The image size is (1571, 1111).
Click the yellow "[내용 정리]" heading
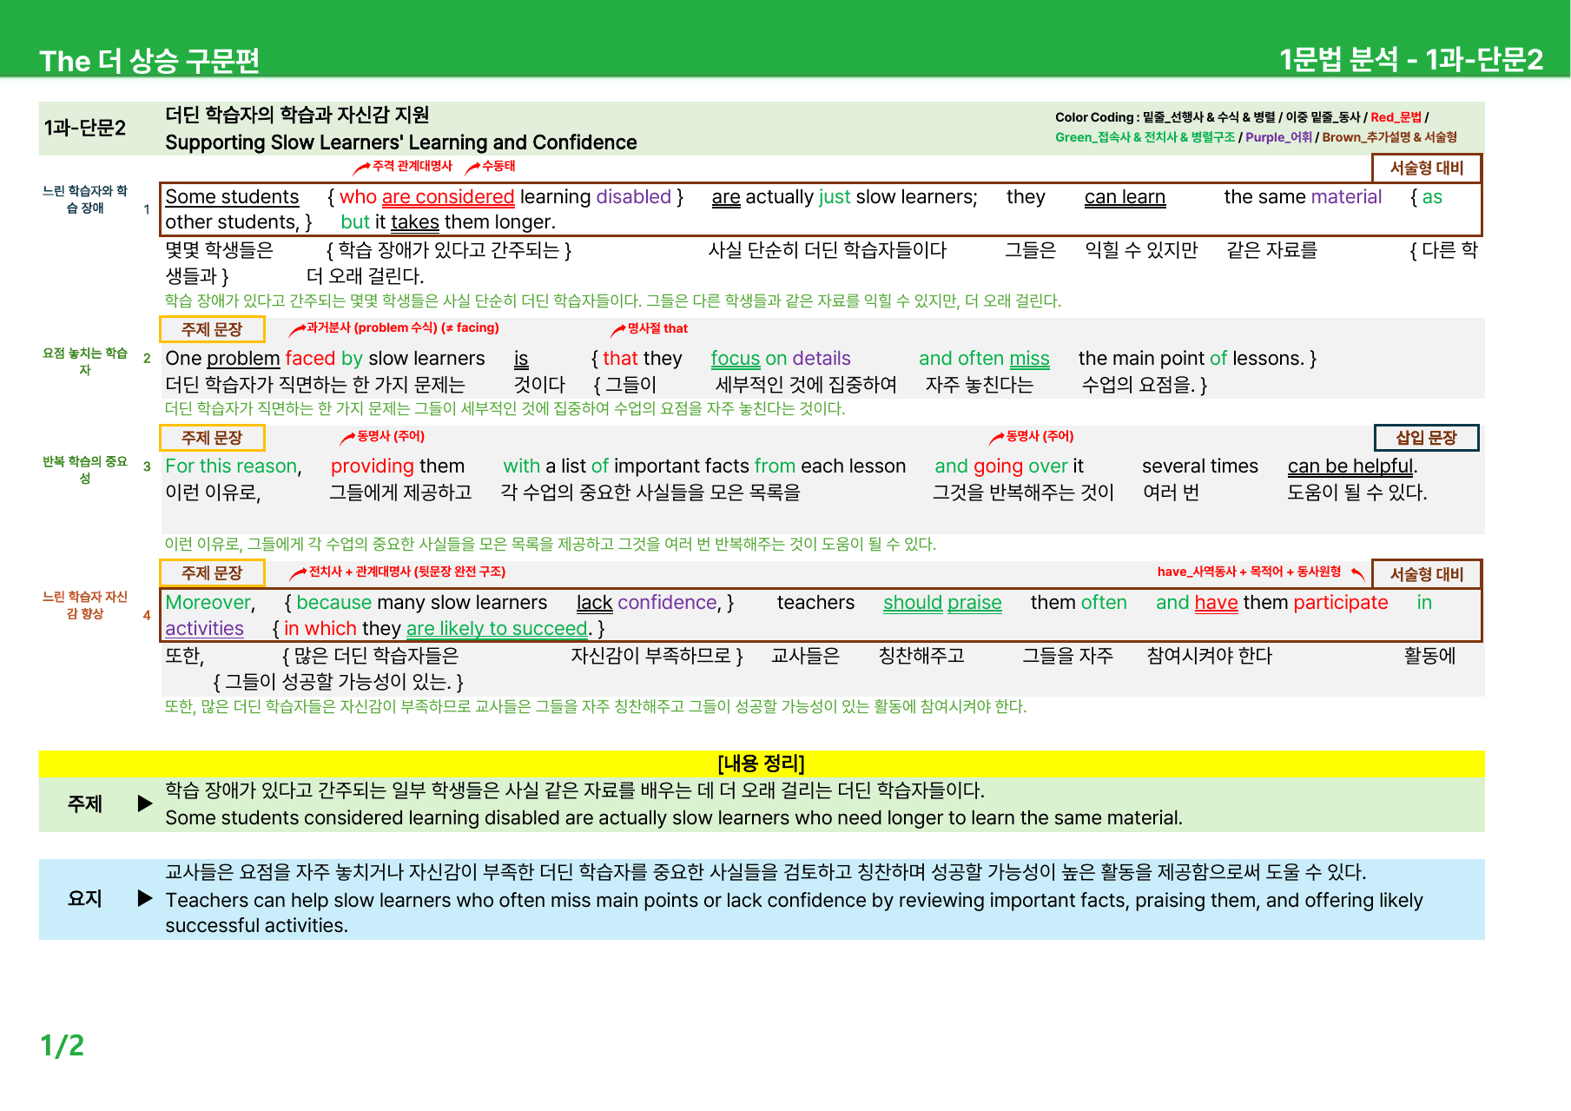click(x=762, y=764)
